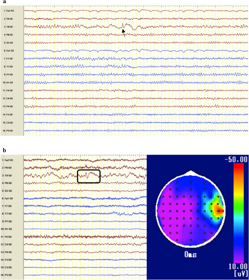This screenshot has height=280, width=249.
Task: Click the 10.00 uV label below color scale
Action: (238, 270)
